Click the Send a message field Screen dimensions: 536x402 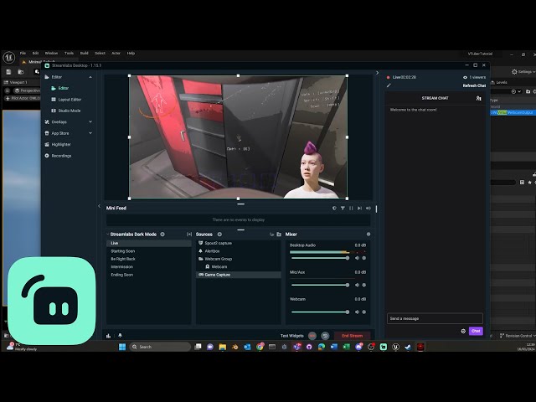(435, 318)
